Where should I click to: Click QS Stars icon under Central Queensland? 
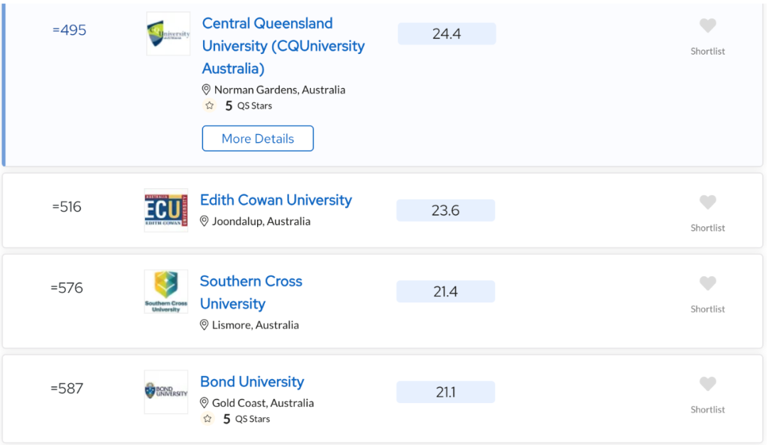click(x=210, y=106)
